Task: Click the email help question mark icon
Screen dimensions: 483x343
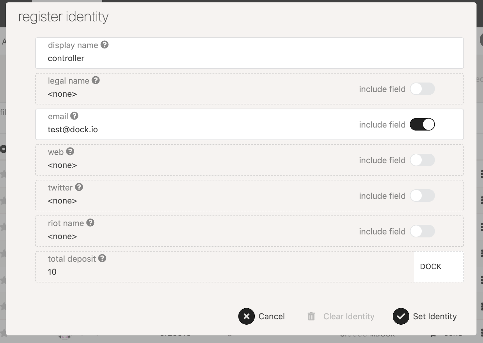Action: [74, 116]
